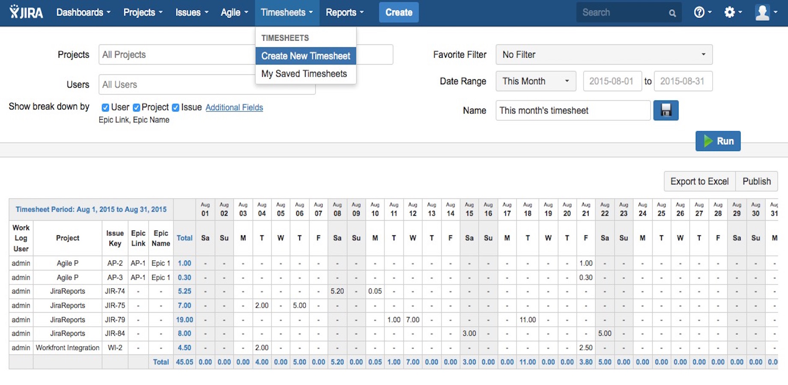
Task: Click the 3.00 entry for JIR-84
Action: click(x=469, y=334)
